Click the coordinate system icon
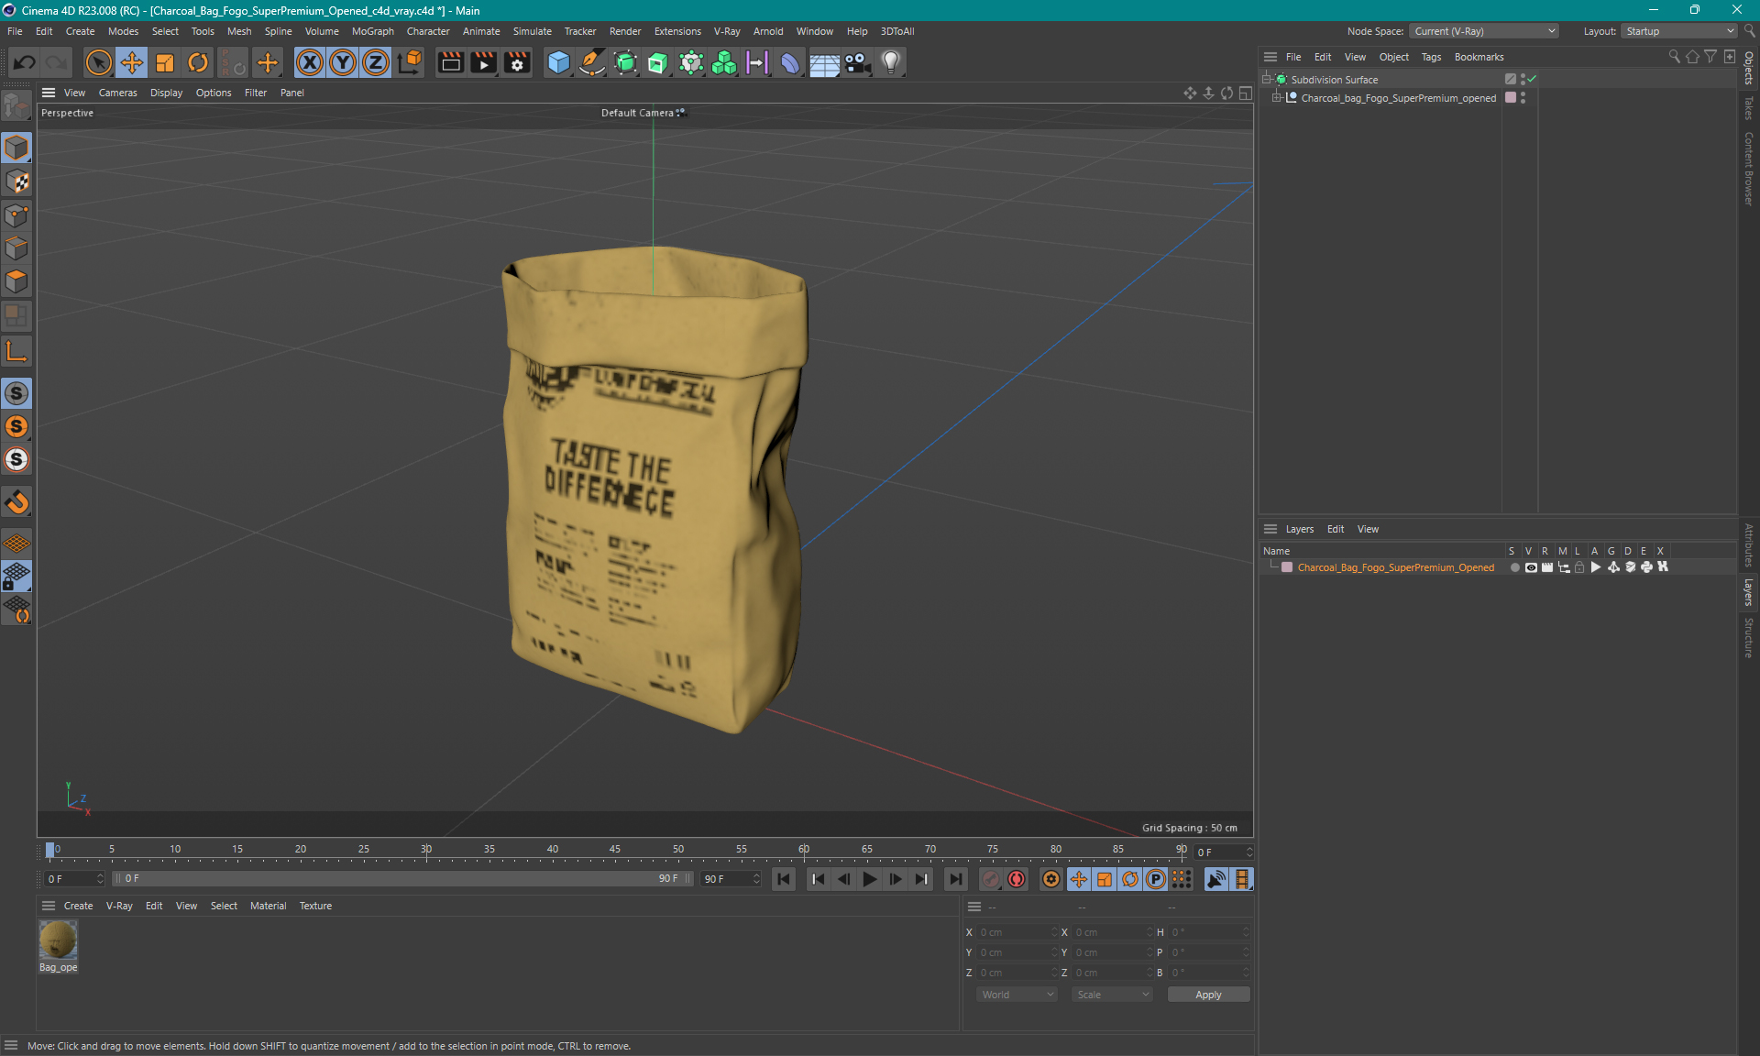 pyautogui.click(x=410, y=62)
